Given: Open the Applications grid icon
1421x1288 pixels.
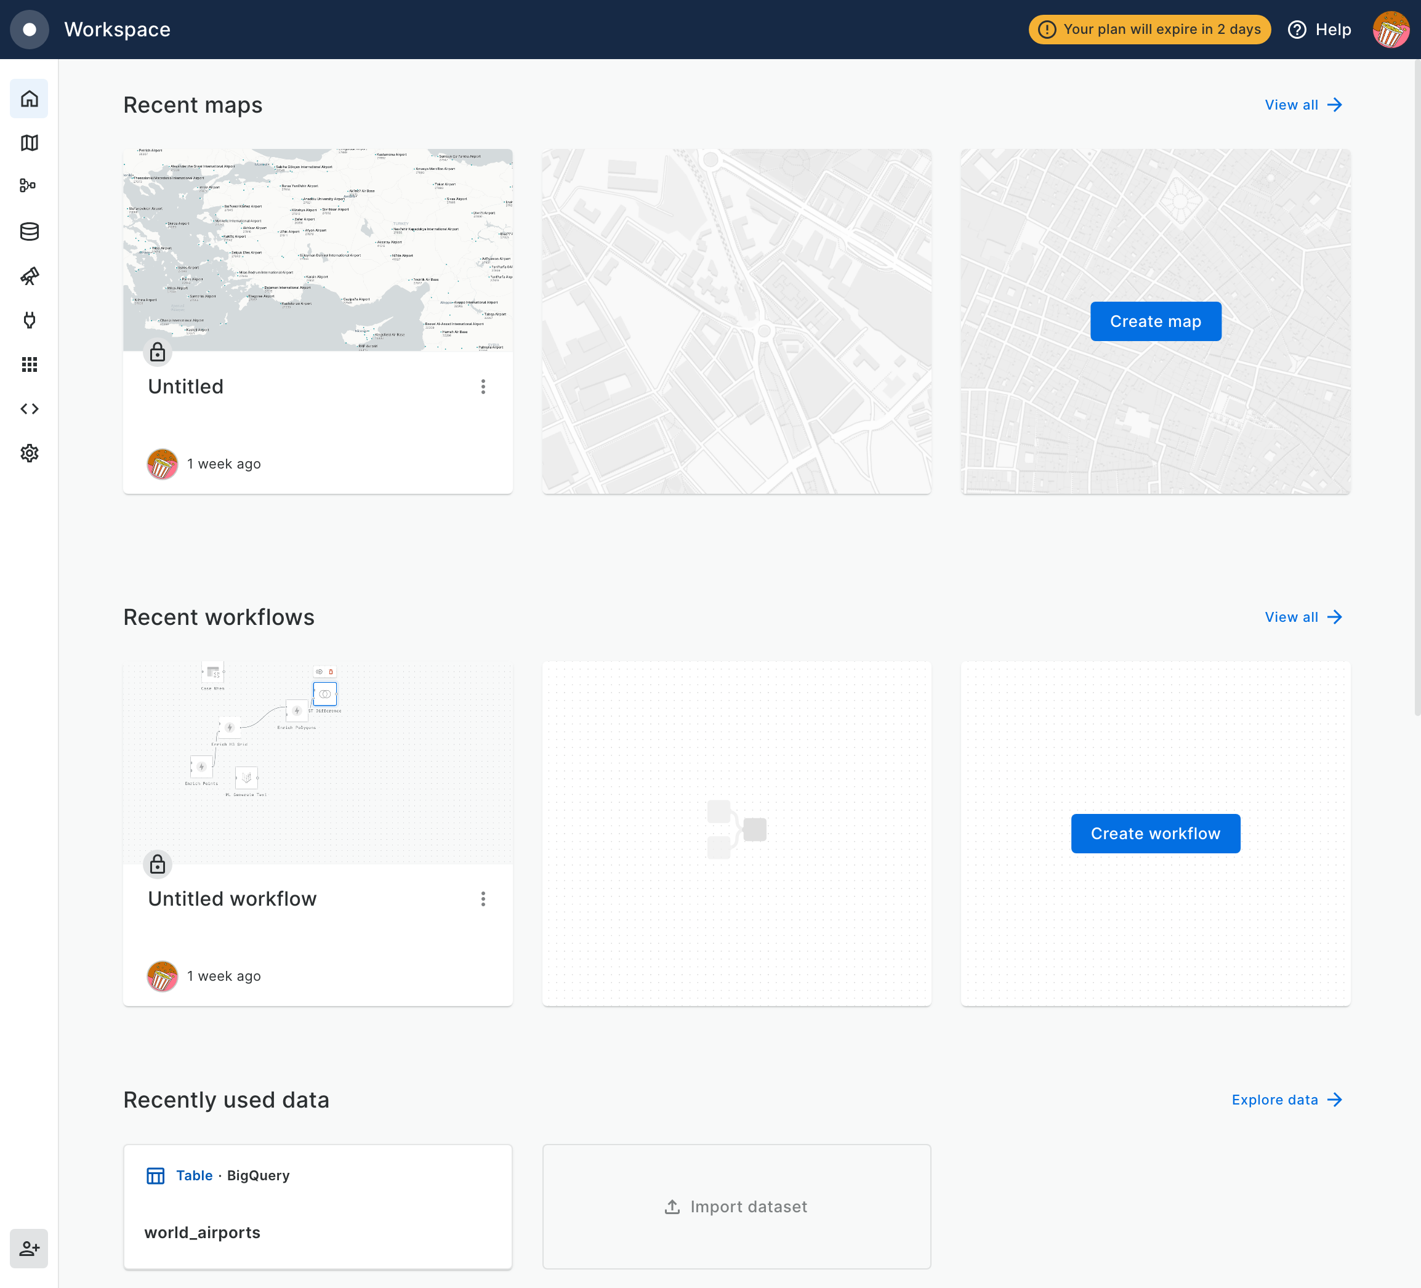Looking at the screenshot, I should 29,364.
